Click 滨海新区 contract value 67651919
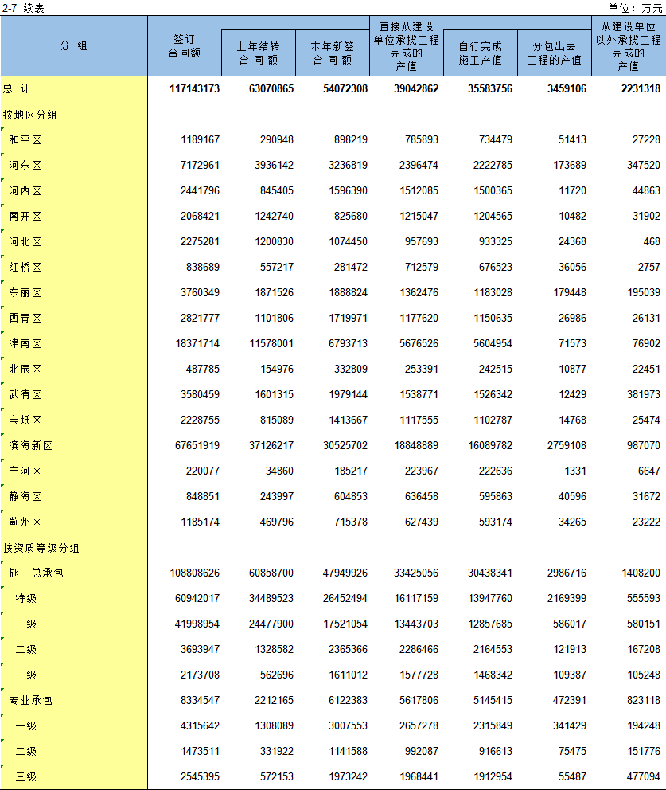 click(x=197, y=446)
